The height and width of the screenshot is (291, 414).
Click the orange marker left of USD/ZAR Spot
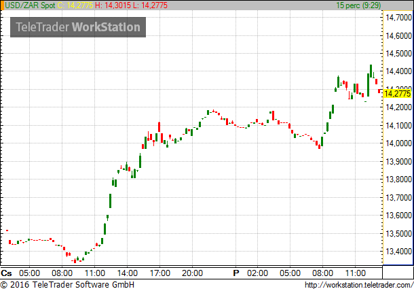[3, 5]
